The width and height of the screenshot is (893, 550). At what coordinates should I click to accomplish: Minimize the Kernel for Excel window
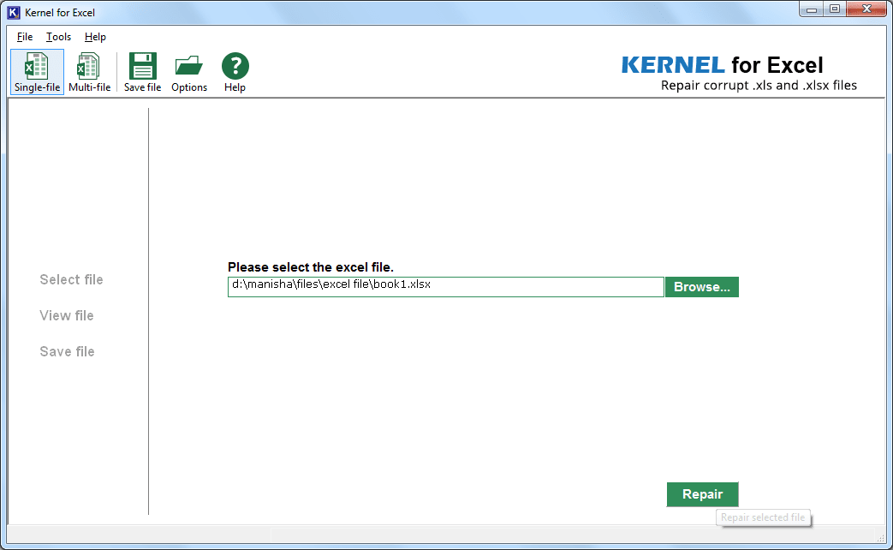click(x=812, y=9)
